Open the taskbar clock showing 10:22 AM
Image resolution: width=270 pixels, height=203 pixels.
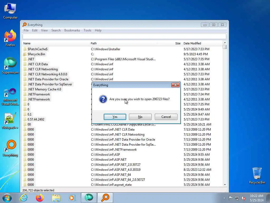coord(257,198)
